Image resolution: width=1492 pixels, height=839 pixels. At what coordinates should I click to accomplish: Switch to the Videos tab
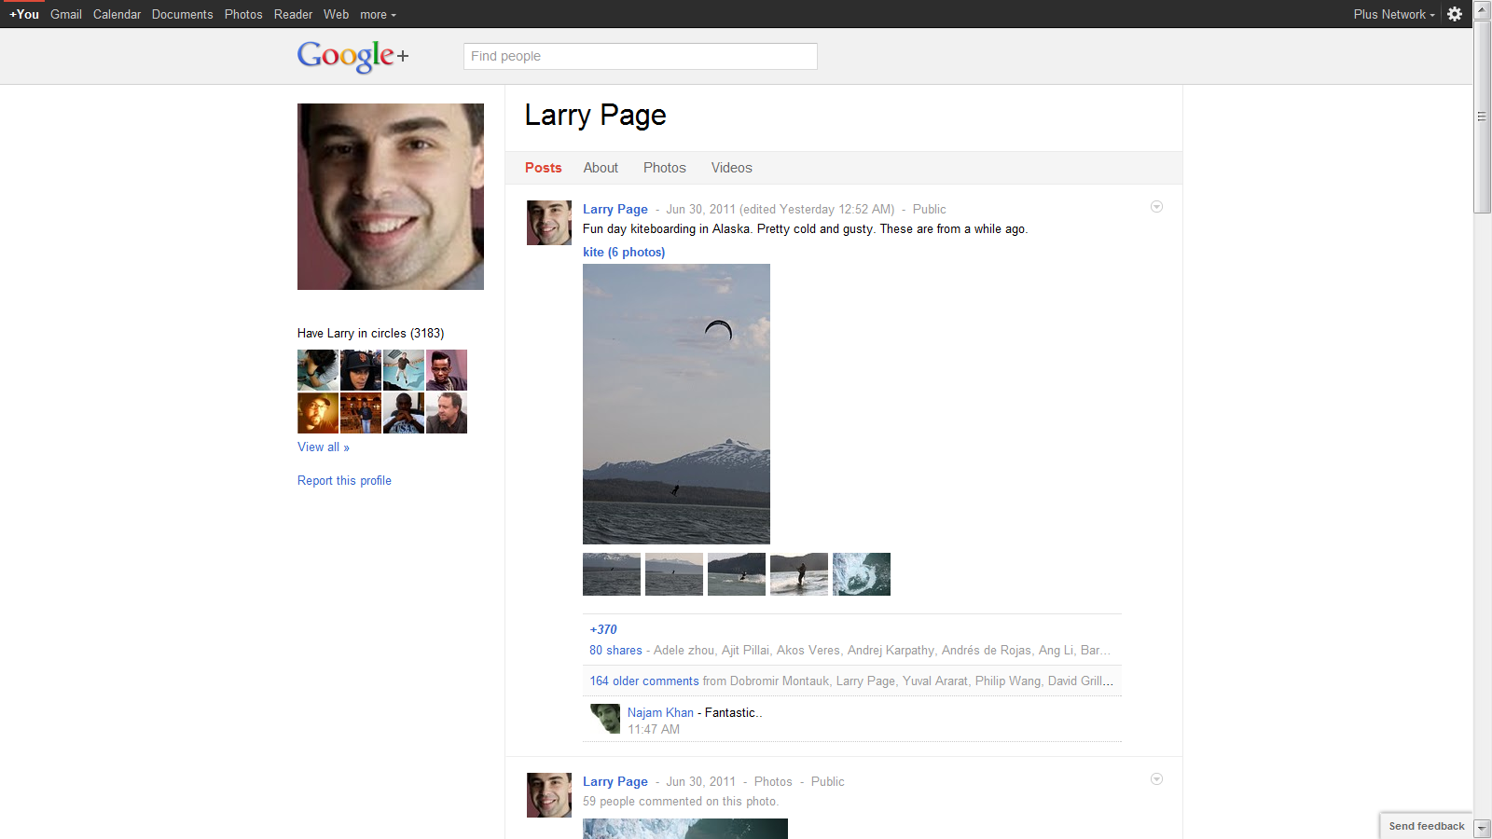pos(732,168)
